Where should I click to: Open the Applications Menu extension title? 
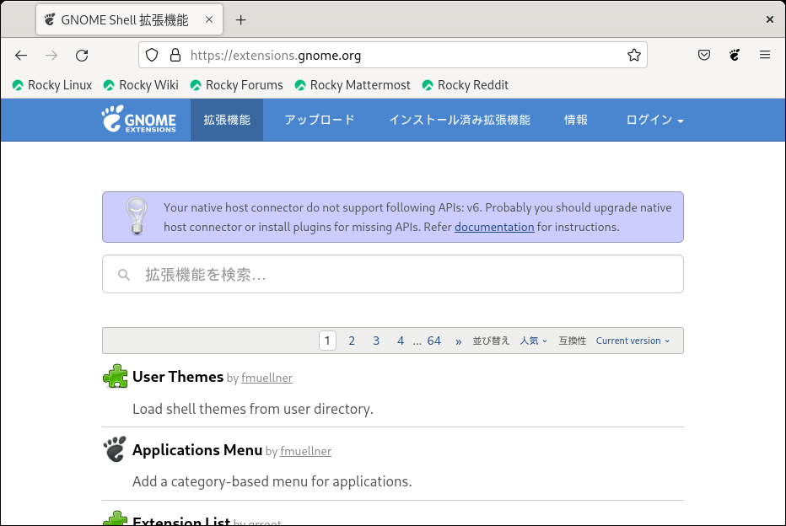(x=197, y=450)
